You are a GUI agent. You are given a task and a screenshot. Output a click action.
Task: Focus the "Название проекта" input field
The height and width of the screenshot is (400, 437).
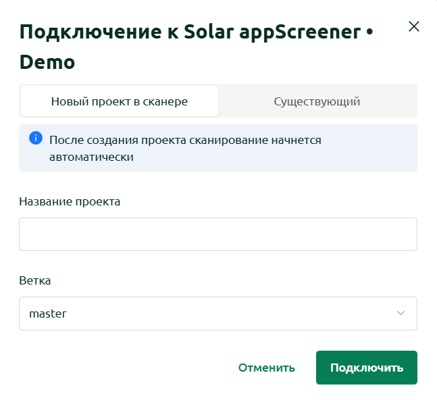[218, 234]
